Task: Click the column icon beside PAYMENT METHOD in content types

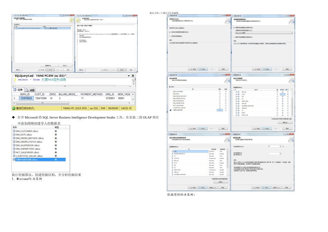Action: point(172,174)
